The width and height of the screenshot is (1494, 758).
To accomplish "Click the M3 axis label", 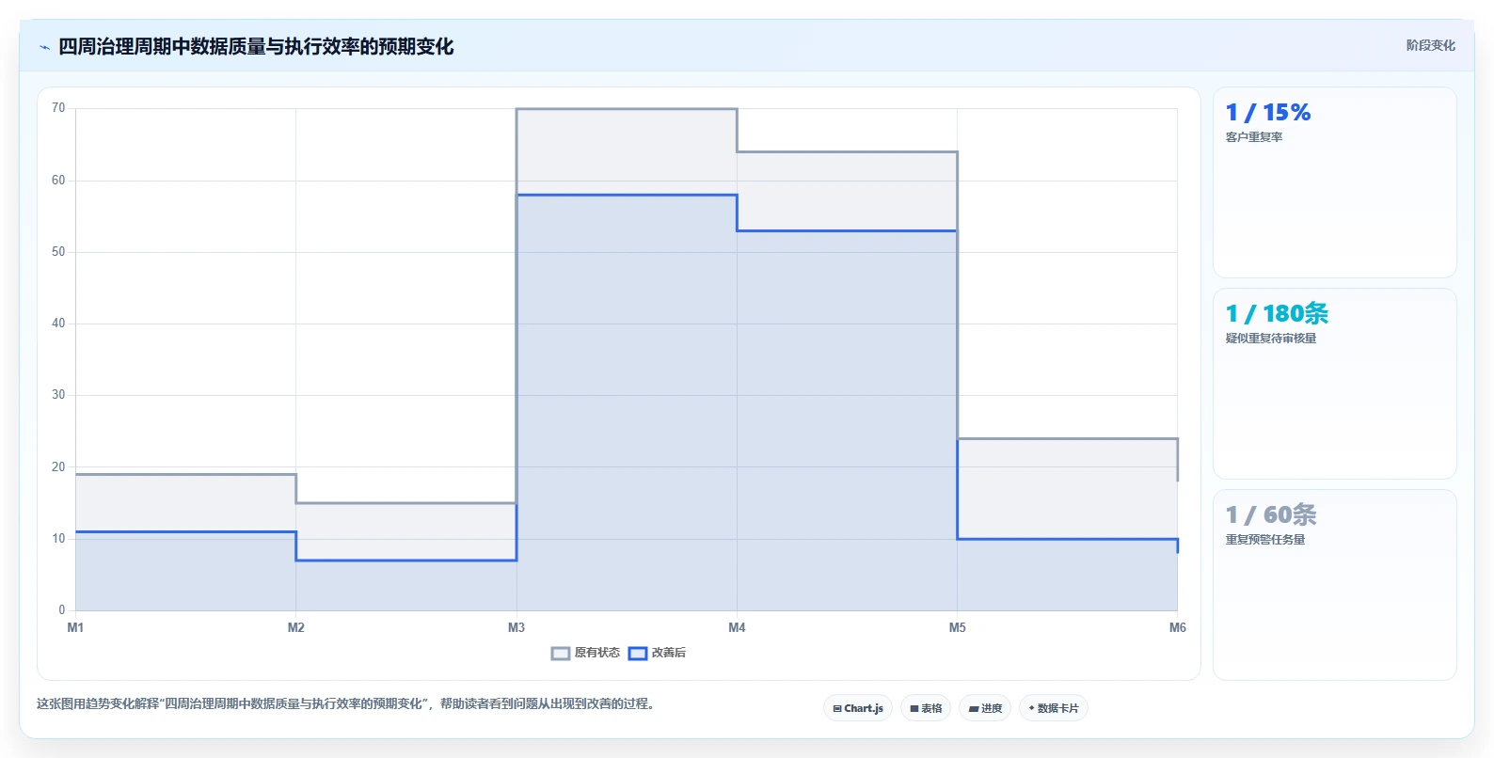I will [x=517, y=627].
